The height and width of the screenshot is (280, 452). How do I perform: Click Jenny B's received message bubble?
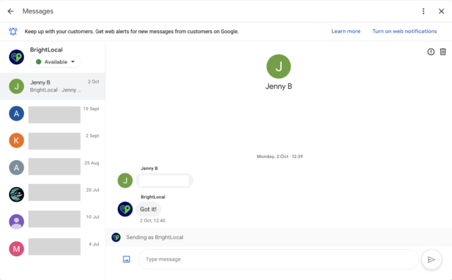click(x=164, y=181)
